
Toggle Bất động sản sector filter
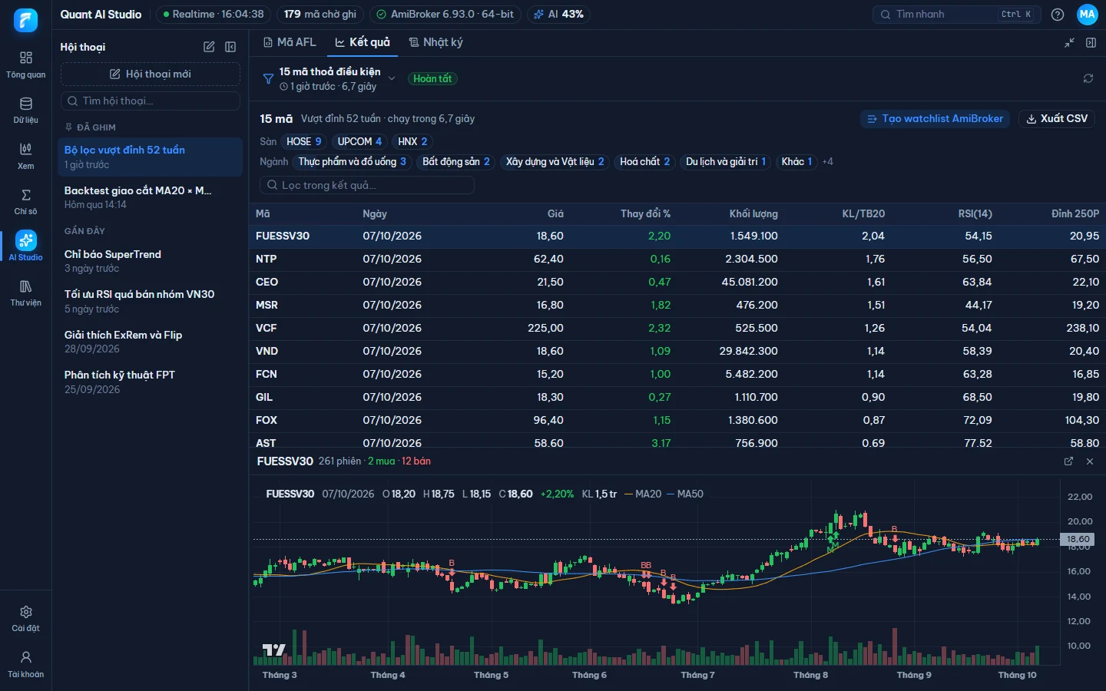[456, 161]
